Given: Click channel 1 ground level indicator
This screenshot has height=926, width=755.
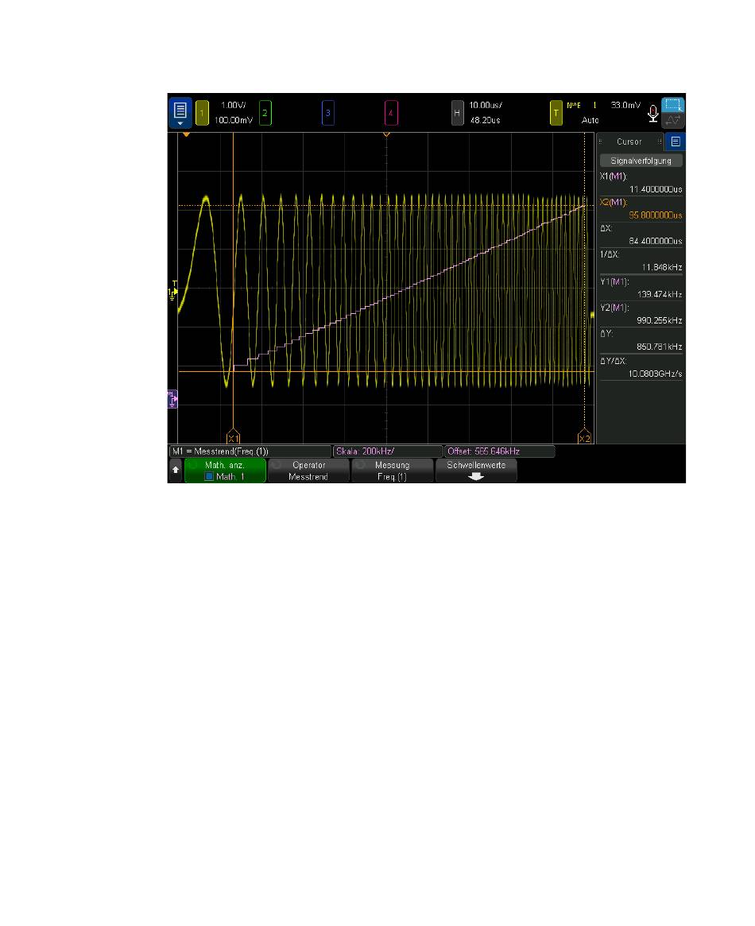Looking at the screenshot, I should pyautogui.click(x=172, y=291).
